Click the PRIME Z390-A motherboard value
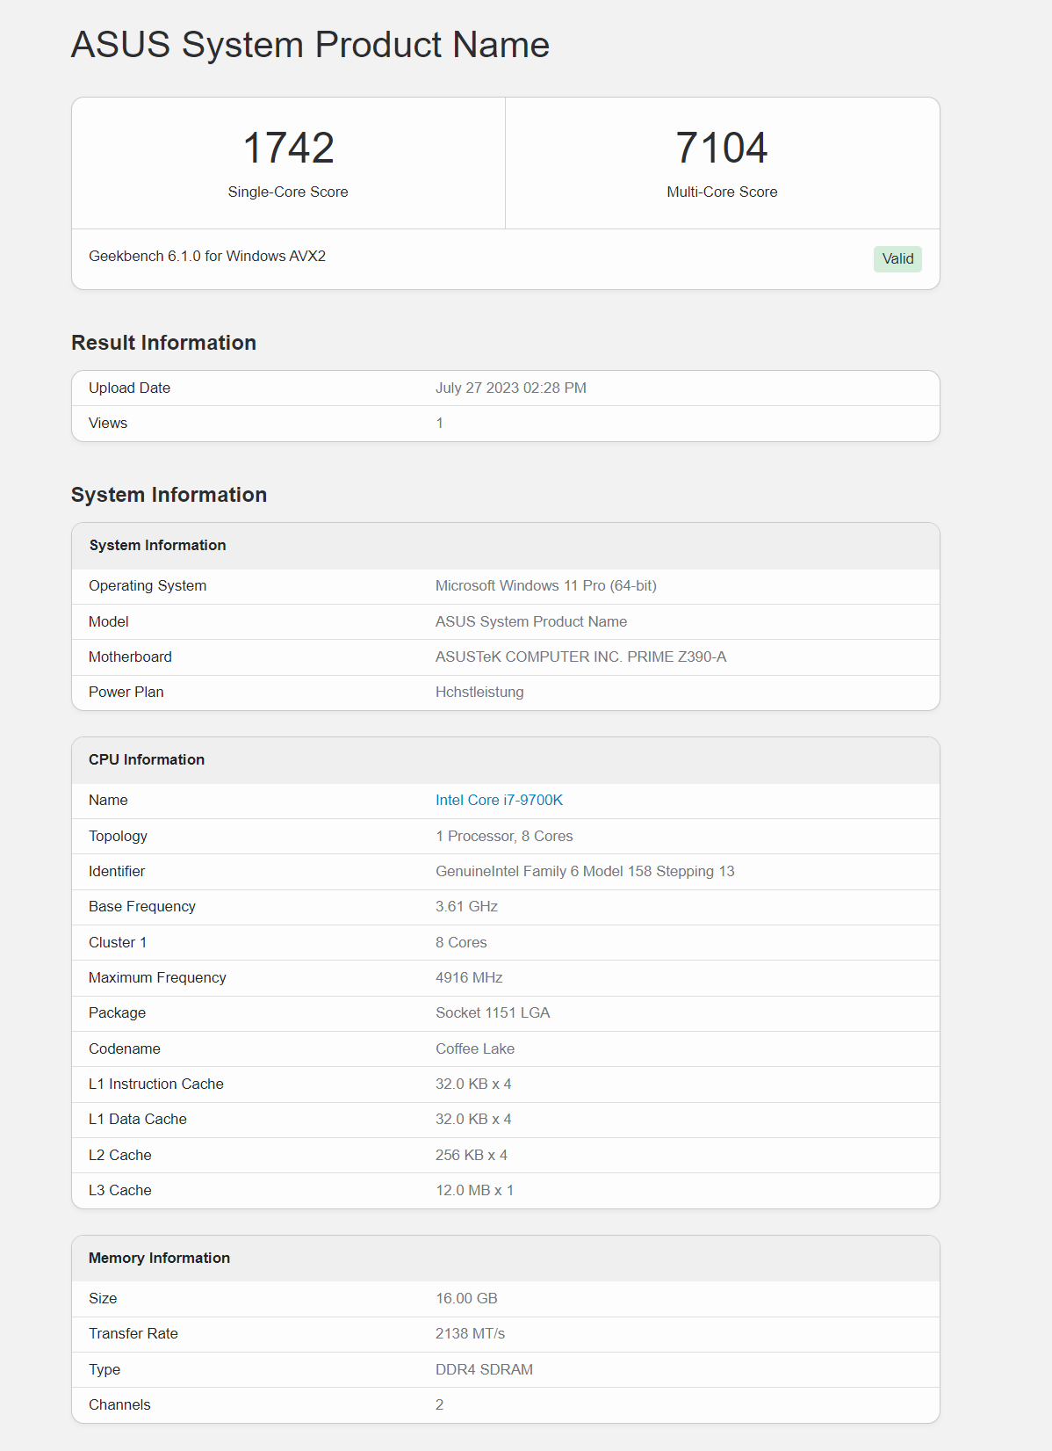The width and height of the screenshot is (1052, 1451). [580, 657]
